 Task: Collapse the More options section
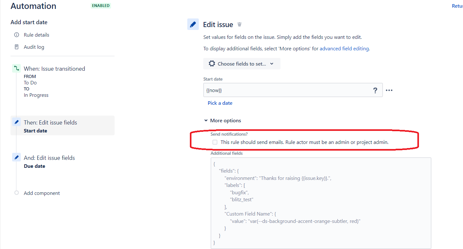click(x=206, y=120)
